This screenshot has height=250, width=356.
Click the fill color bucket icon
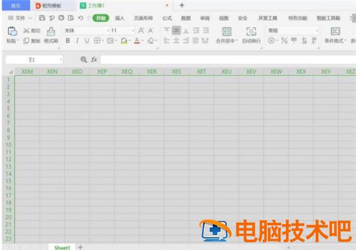pos(124,41)
